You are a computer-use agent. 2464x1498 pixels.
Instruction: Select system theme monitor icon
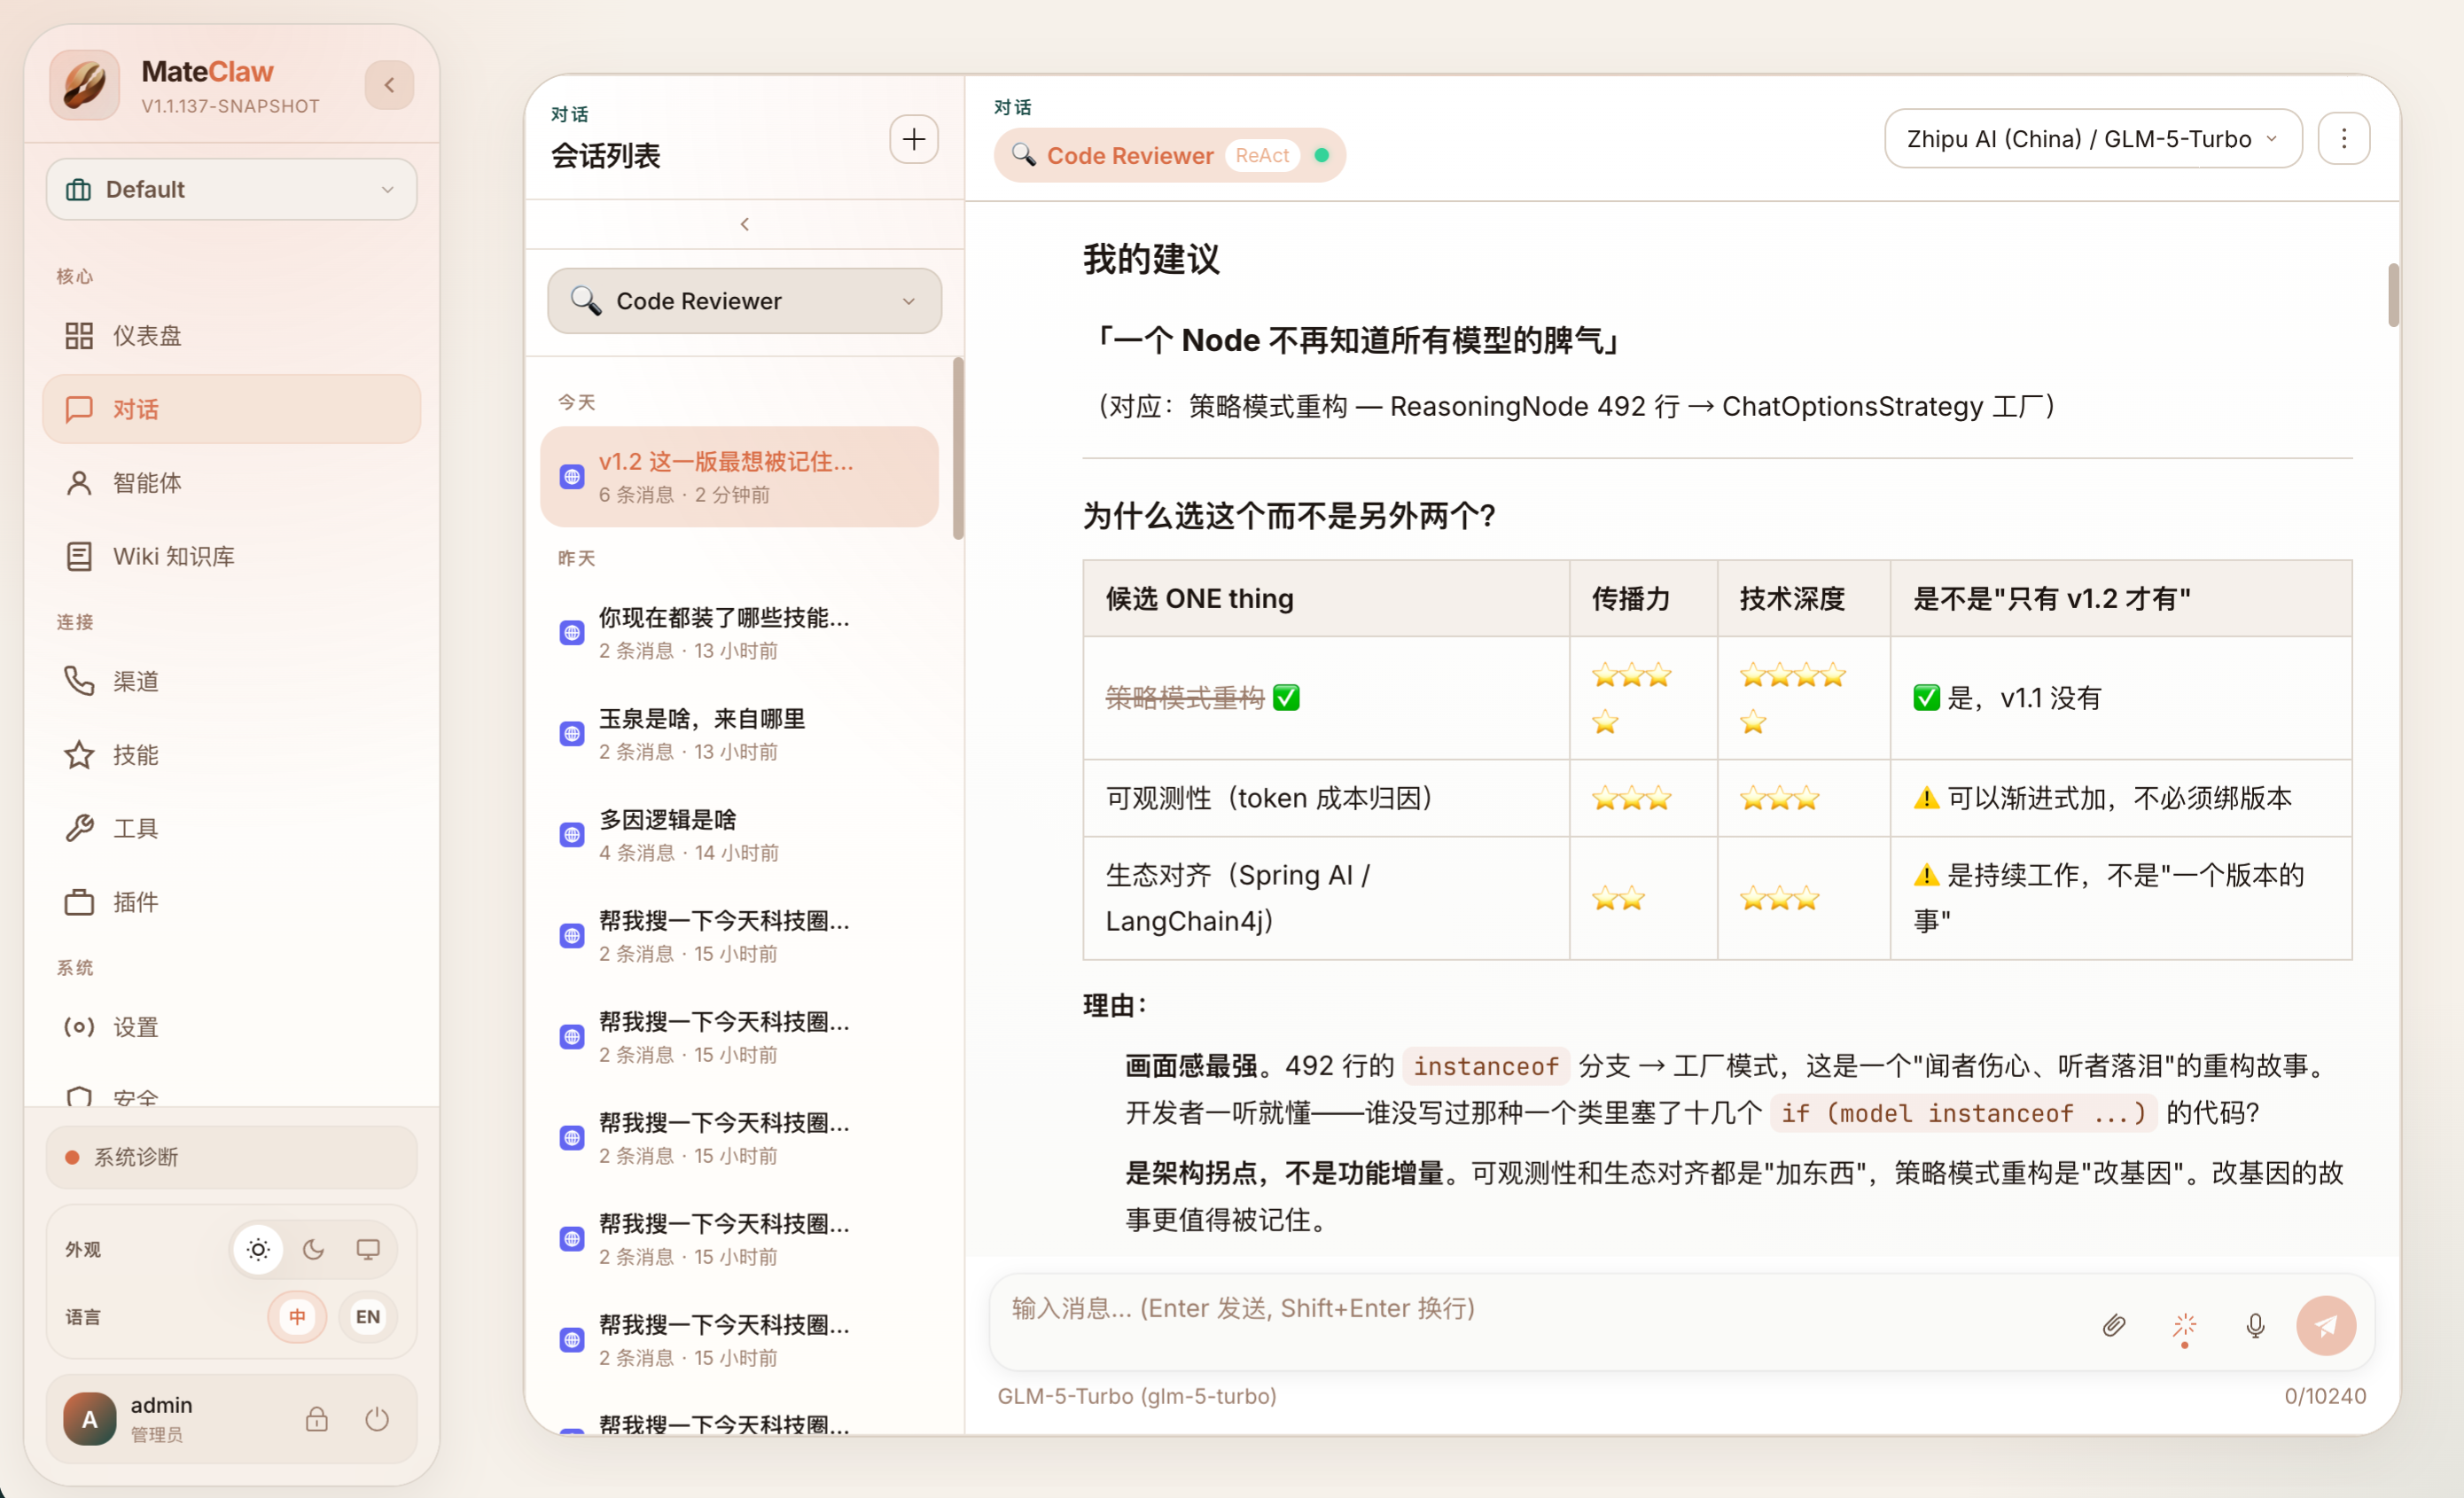tap(369, 1249)
